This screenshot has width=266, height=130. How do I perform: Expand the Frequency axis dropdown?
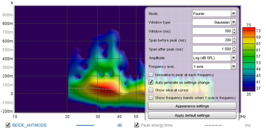point(234,66)
